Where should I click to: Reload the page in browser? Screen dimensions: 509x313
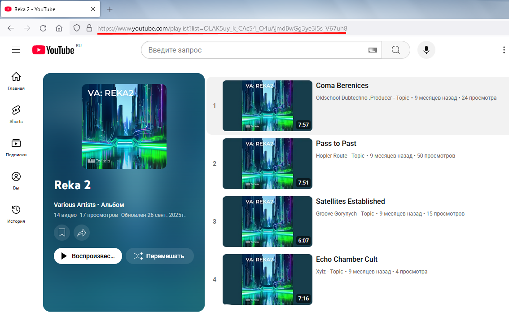(x=43, y=28)
